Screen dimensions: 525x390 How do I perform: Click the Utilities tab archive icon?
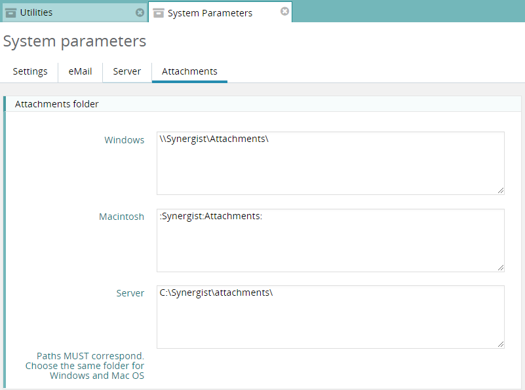pos(11,12)
